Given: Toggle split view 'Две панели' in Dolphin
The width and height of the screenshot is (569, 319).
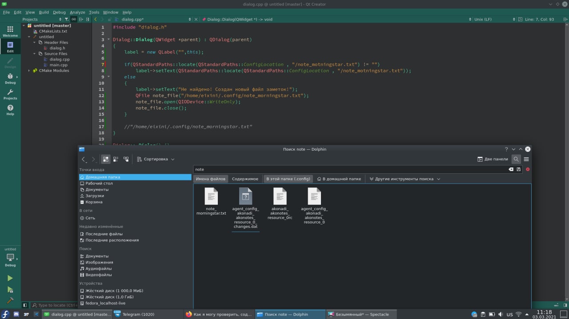Looking at the screenshot, I should (x=492, y=159).
